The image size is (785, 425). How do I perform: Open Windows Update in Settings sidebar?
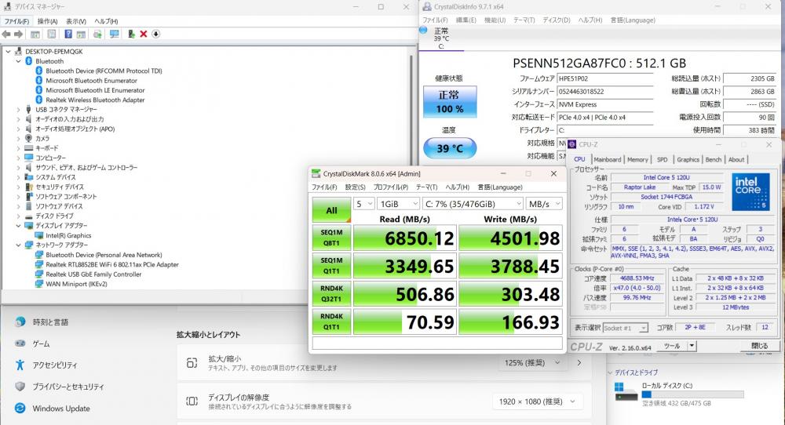click(x=60, y=408)
